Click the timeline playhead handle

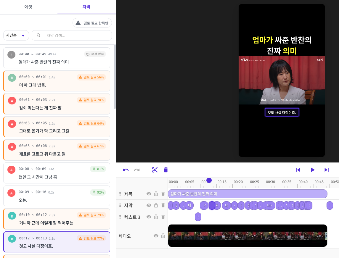(x=209, y=180)
